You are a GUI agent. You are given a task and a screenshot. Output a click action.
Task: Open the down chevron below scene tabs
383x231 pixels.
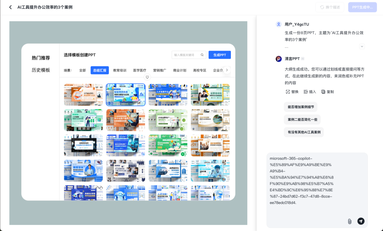pyautogui.click(x=147, y=77)
